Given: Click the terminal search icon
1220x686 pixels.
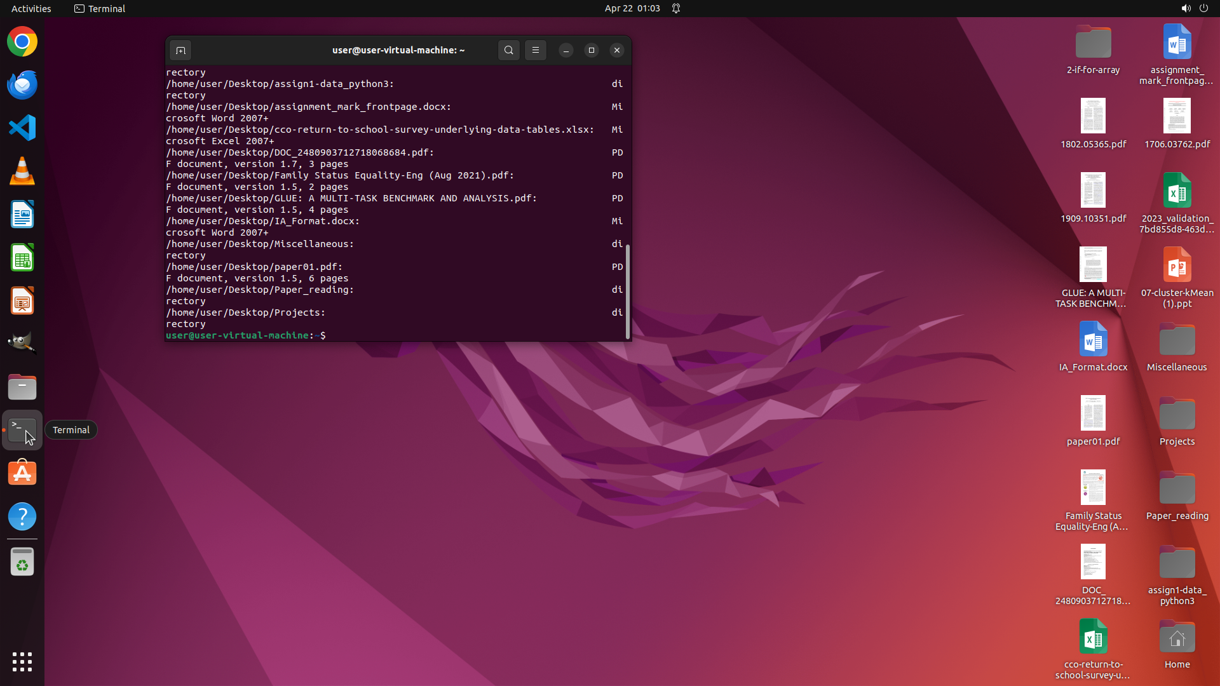Looking at the screenshot, I should pyautogui.click(x=508, y=50).
